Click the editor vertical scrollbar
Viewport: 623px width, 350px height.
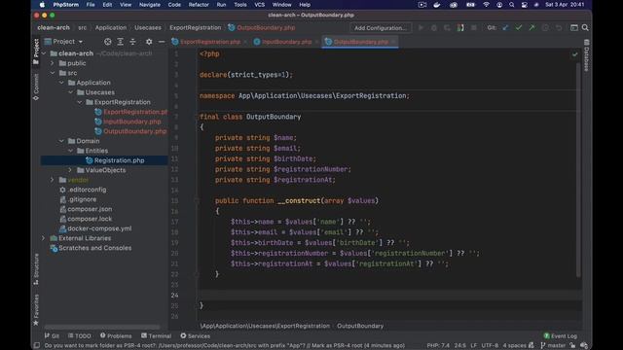pos(578,171)
